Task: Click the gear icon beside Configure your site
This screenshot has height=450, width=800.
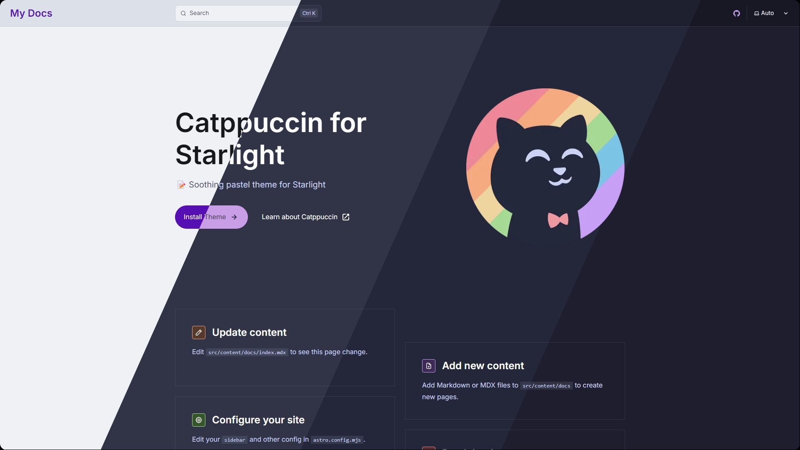Action: pos(199,420)
